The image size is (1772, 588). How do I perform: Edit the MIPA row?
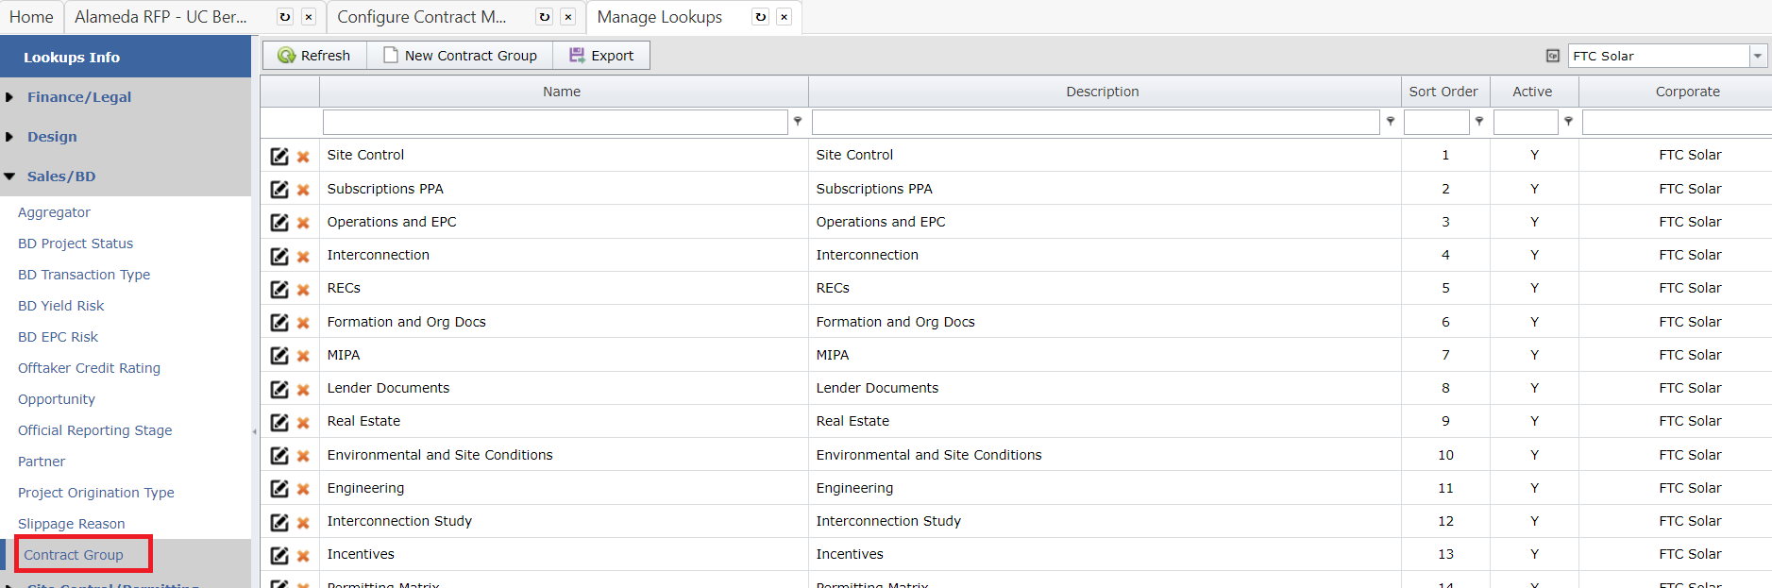[x=279, y=355]
